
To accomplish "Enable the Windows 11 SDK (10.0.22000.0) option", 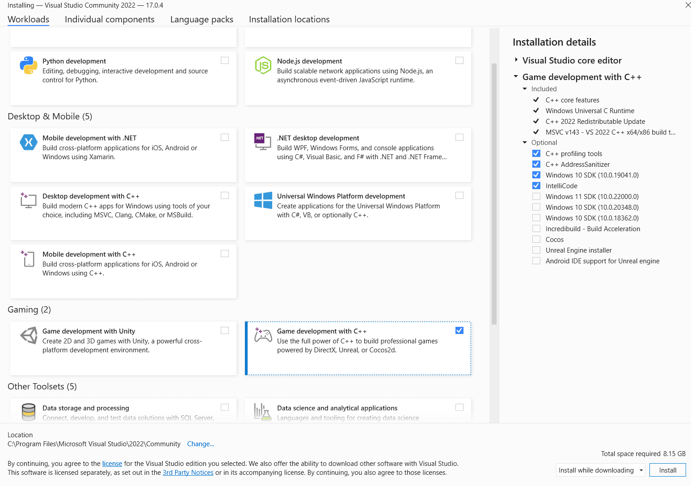I will point(536,196).
